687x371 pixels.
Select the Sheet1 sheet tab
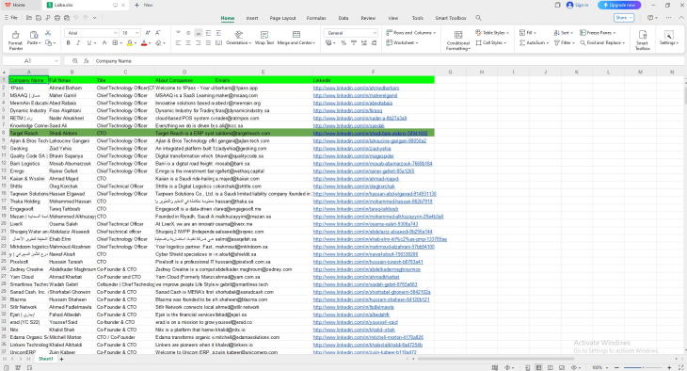[45, 359]
